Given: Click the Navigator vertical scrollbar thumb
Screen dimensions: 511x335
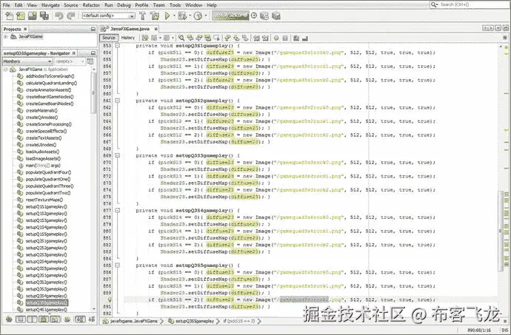Looking at the screenshot, I should (94, 92).
